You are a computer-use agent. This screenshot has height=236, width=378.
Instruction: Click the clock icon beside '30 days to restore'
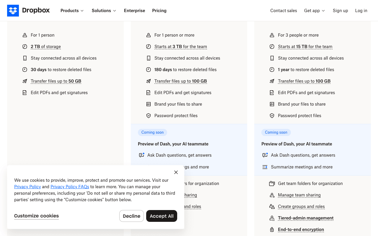pos(25,70)
